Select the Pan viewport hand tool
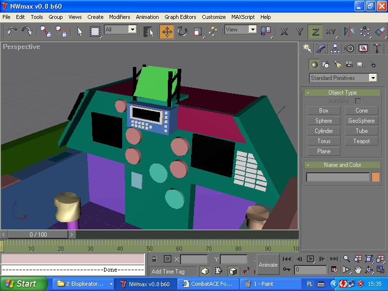 [x=358, y=270]
